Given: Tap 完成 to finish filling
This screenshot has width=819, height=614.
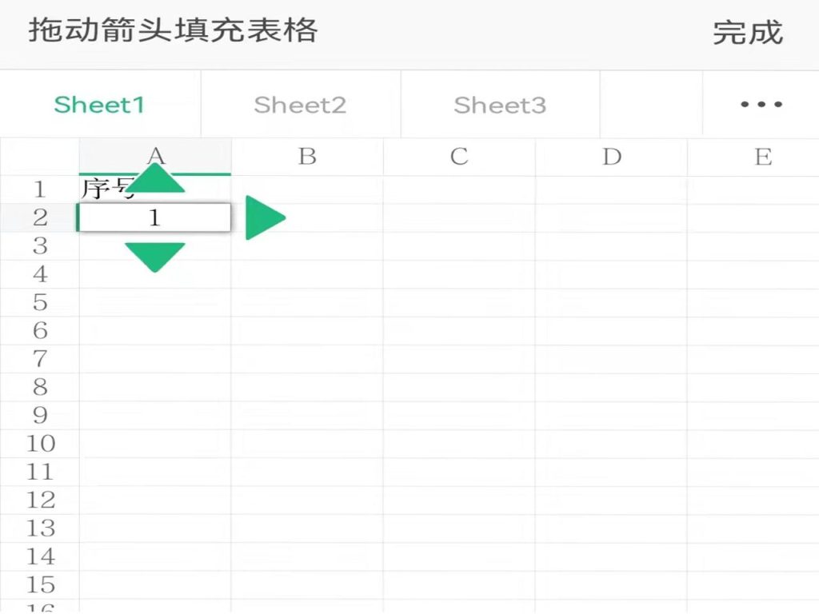Looking at the screenshot, I should [x=747, y=33].
